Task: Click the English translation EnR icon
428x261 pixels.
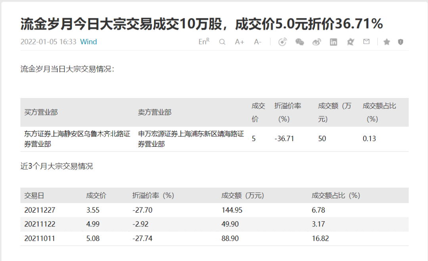Action: pyautogui.click(x=204, y=42)
